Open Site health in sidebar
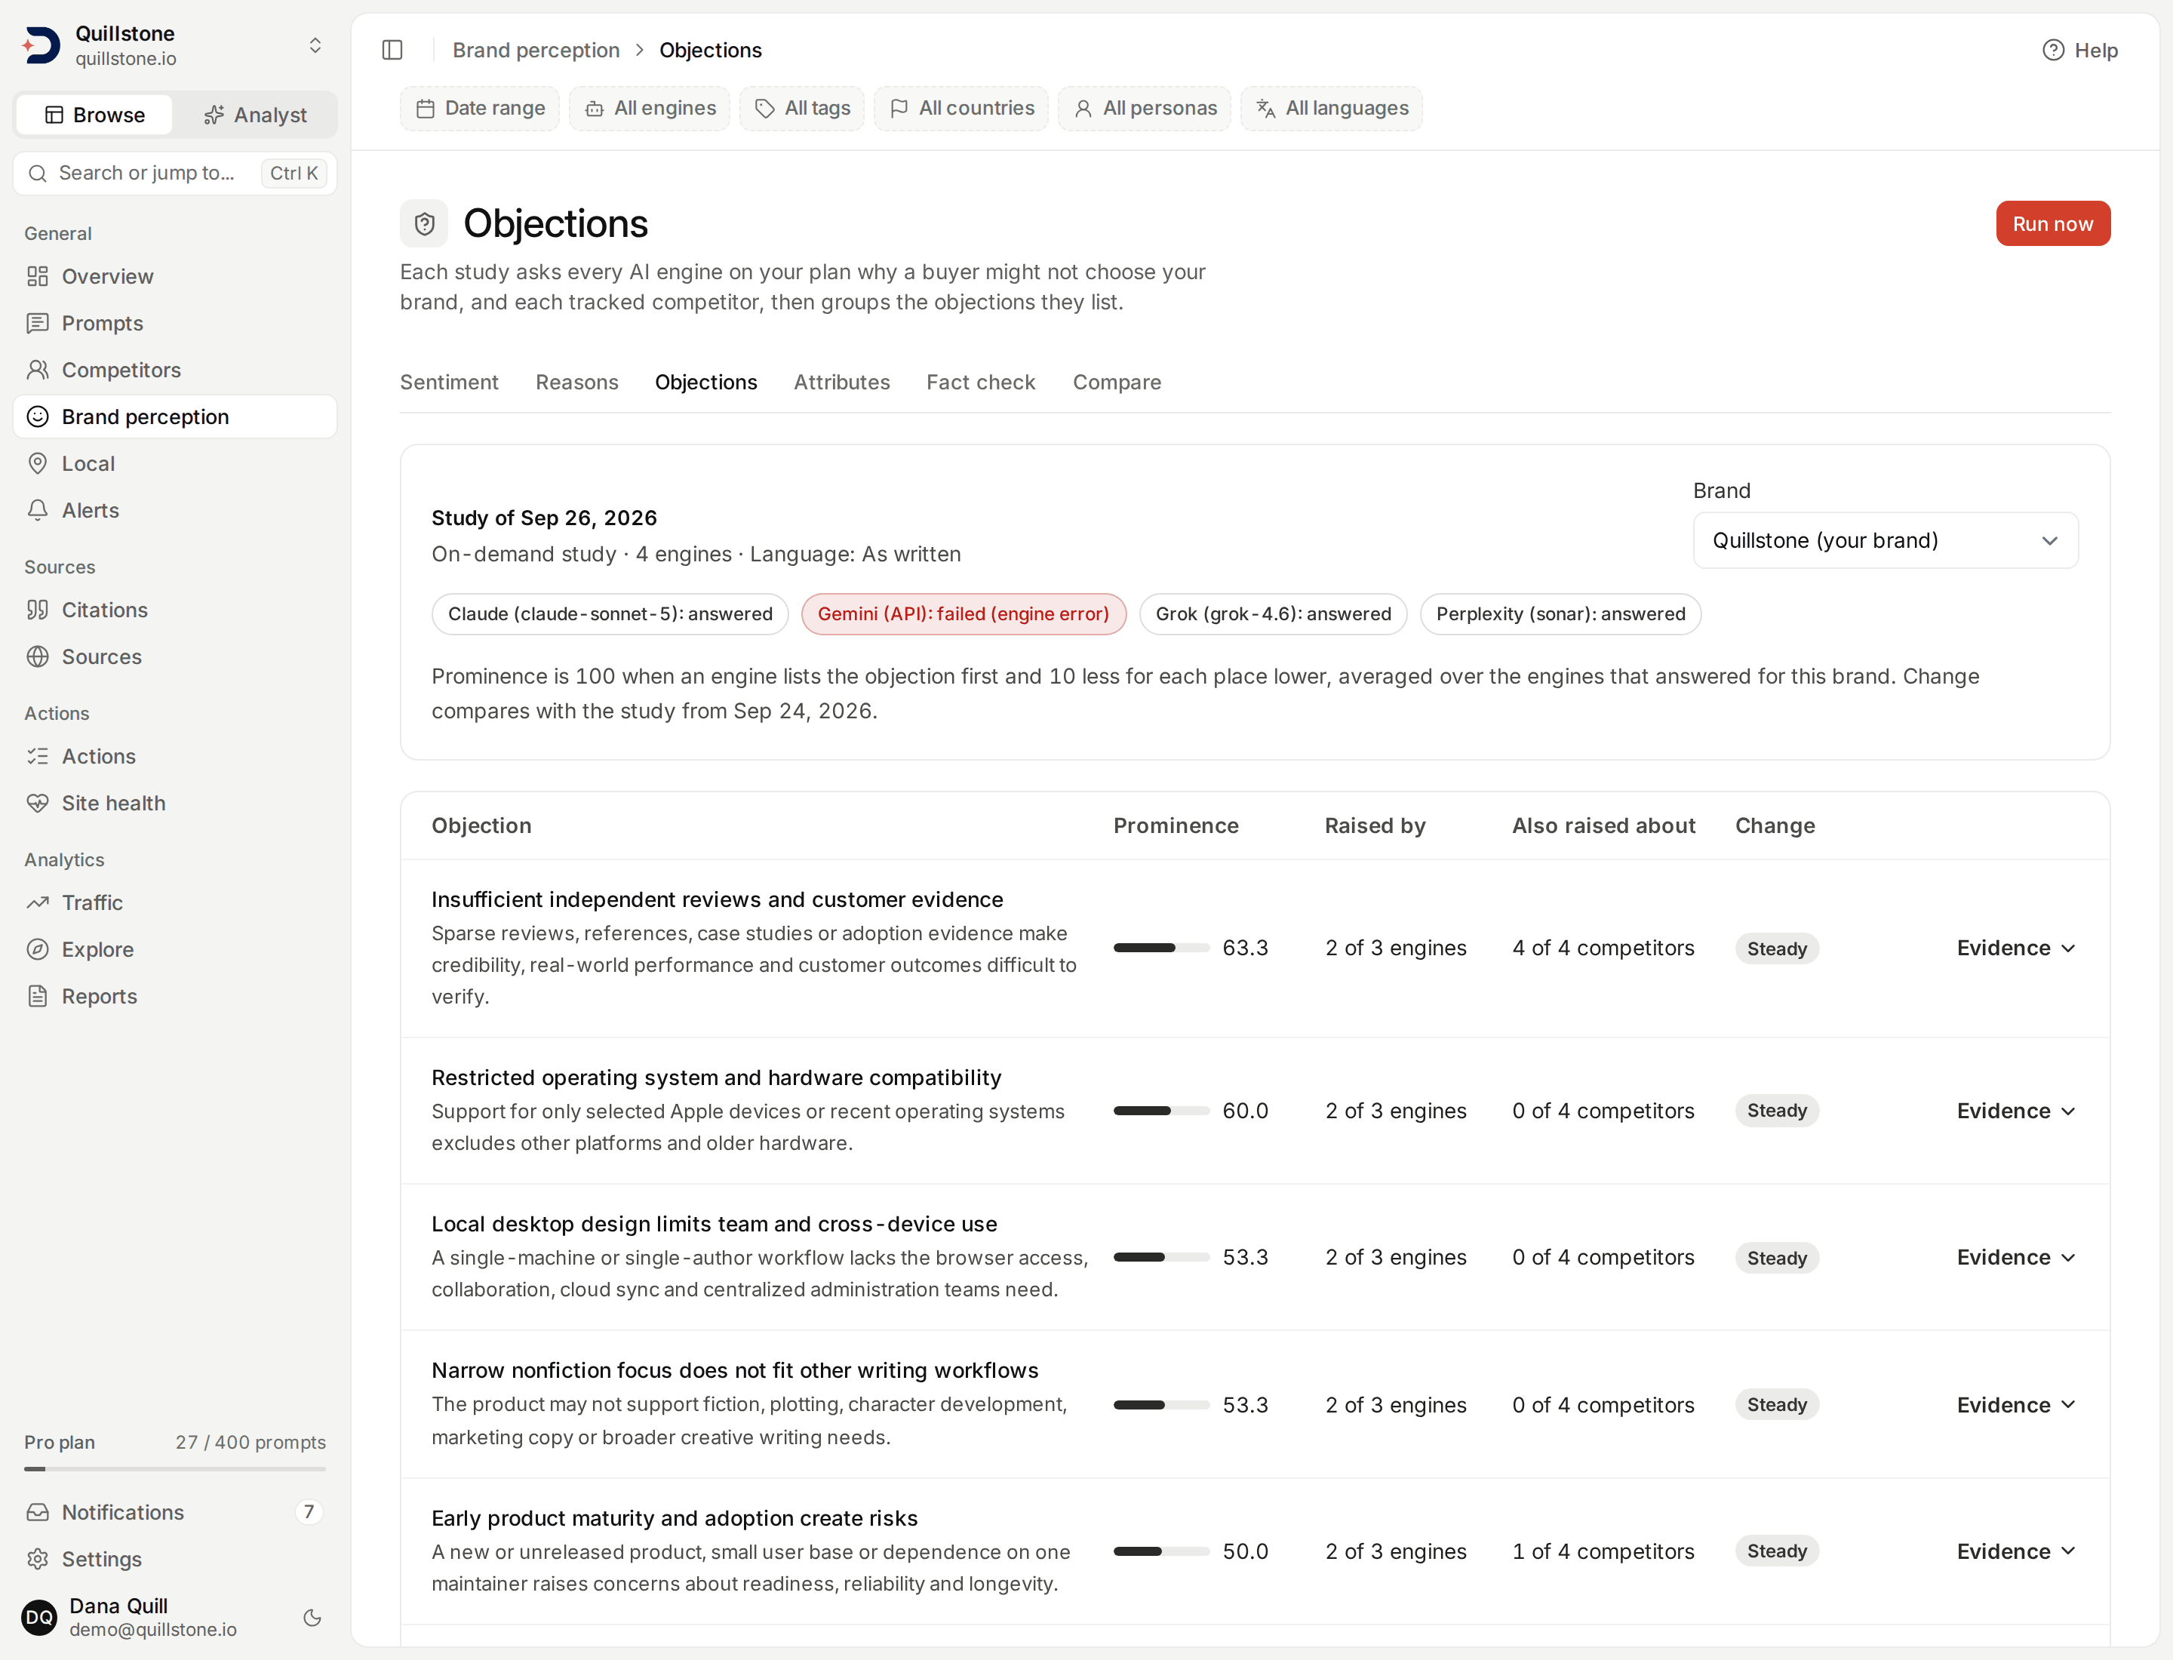Image resolution: width=2173 pixels, height=1660 pixels. click(175, 802)
